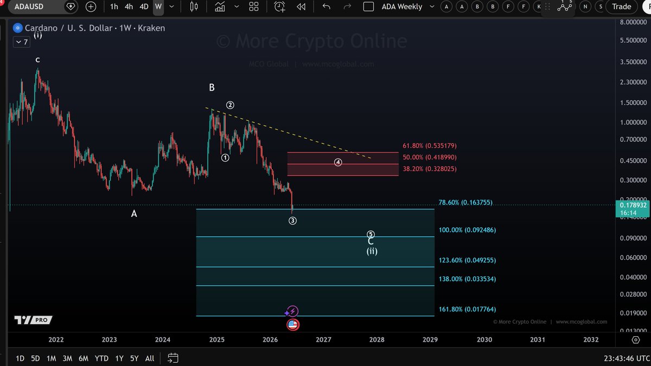The height and width of the screenshot is (366, 651).
Task: Select the 123.60% (0.049255) Fib label
Action: tap(467, 261)
